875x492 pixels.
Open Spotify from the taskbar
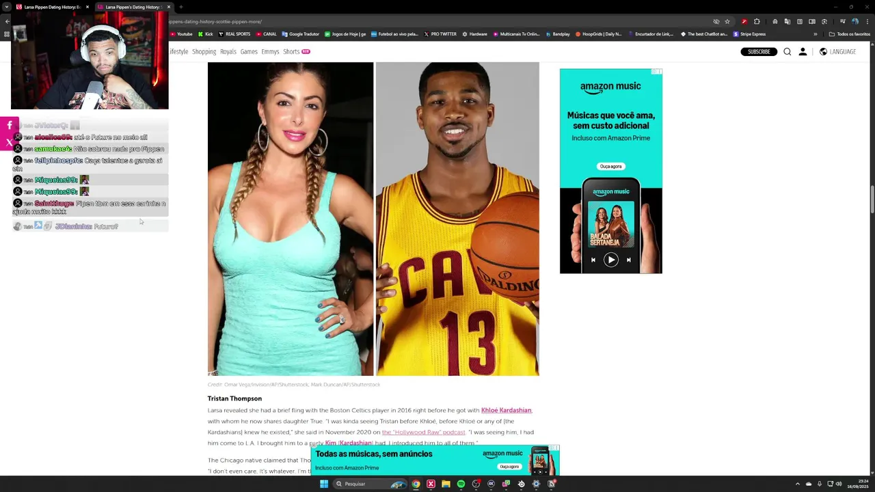pos(461,484)
